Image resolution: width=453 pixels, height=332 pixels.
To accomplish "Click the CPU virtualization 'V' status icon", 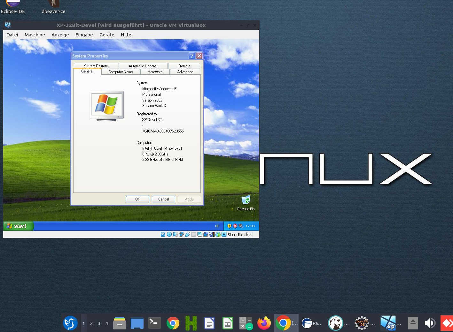I will point(212,234).
